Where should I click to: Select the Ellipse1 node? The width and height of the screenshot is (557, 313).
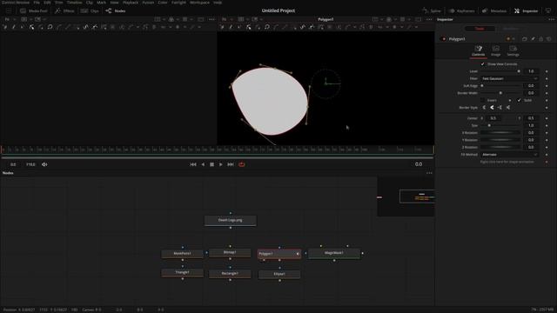(279, 275)
